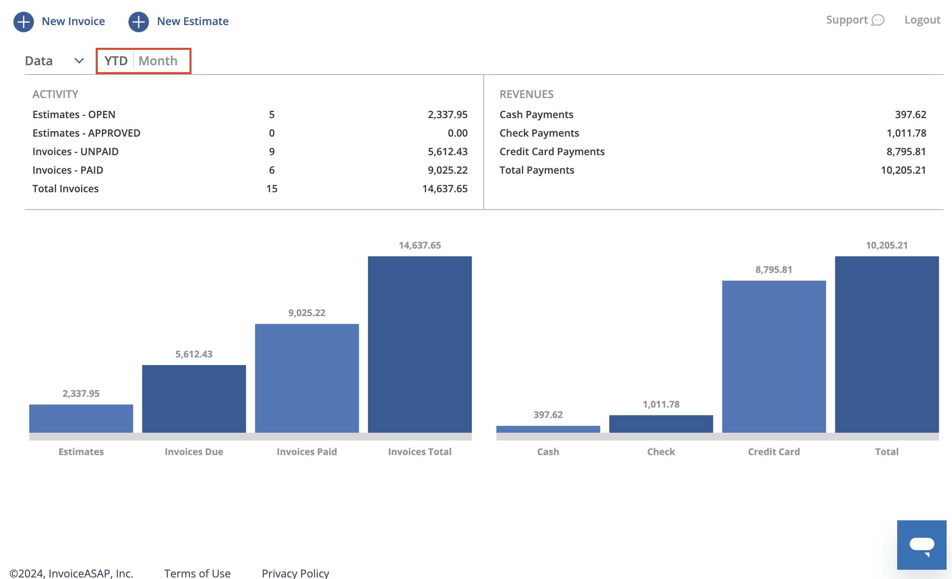Click the Logout link
Viewport: 952px width, 579px height.
(922, 20)
